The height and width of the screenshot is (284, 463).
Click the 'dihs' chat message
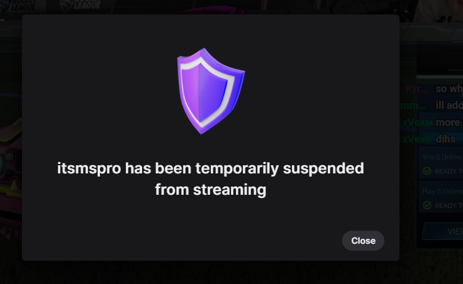(x=445, y=139)
